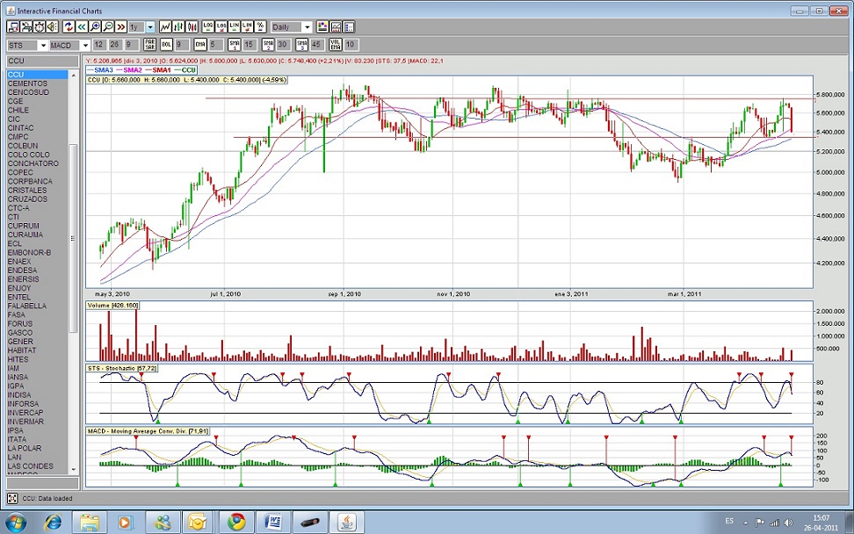Screen dimensions: 854x534
Task: Toggle the Parabolic SAR indicator
Action: (150, 45)
